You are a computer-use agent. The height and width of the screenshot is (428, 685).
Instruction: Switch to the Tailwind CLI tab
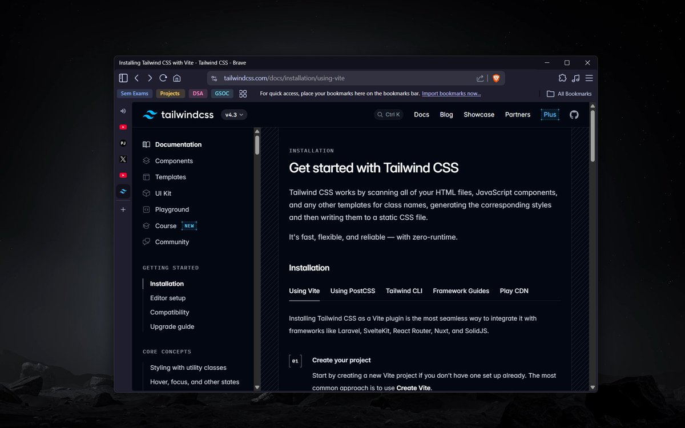coord(404,291)
